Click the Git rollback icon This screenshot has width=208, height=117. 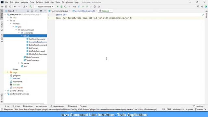click(x=99, y=6)
